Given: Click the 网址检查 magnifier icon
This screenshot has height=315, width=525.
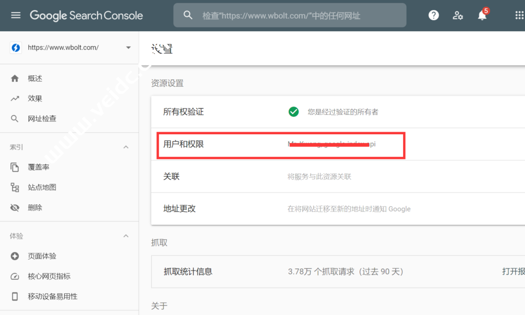Looking at the screenshot, I should pyautogui.click(x=15, y=118).
